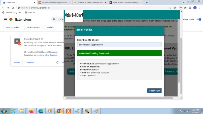Click the Chrome forward arrow
The image size is (203, 114).
pos(8,8)
